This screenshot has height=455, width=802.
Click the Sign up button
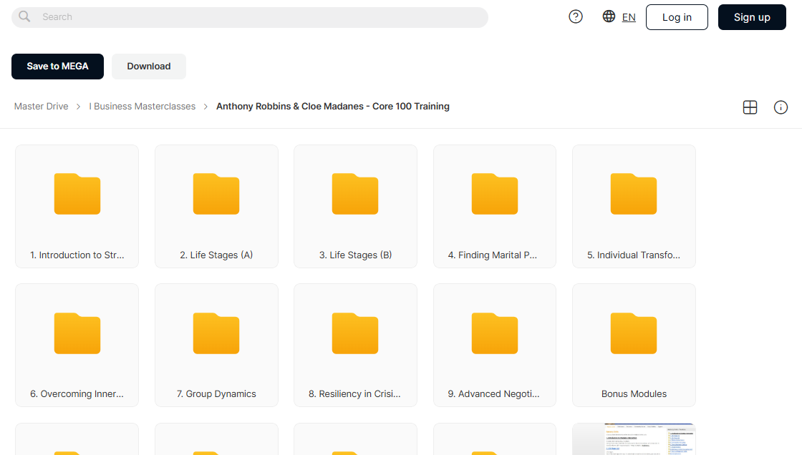click(752, 17)
